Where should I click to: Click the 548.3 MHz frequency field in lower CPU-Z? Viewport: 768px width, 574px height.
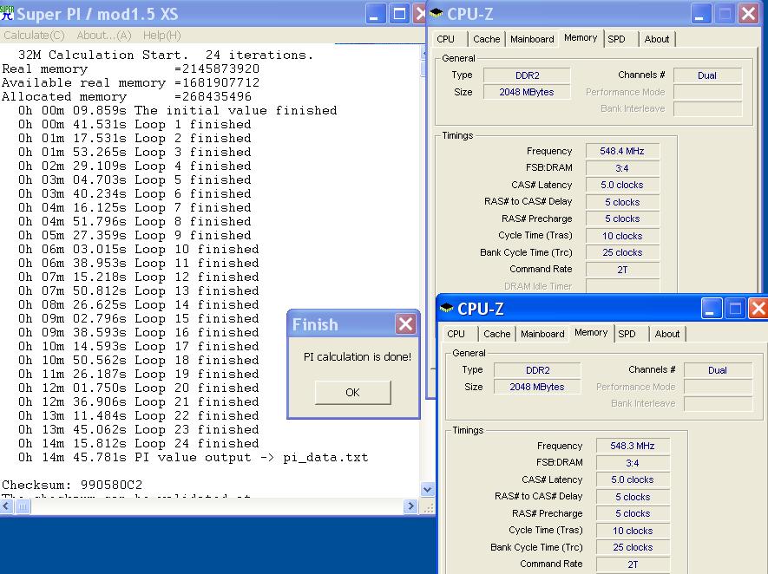point(633,446)
